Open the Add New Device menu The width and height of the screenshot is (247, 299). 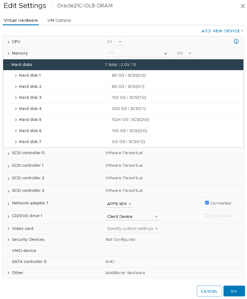click(222, 31)
